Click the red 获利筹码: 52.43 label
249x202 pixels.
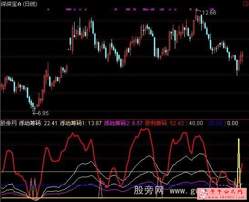point(164,123)
